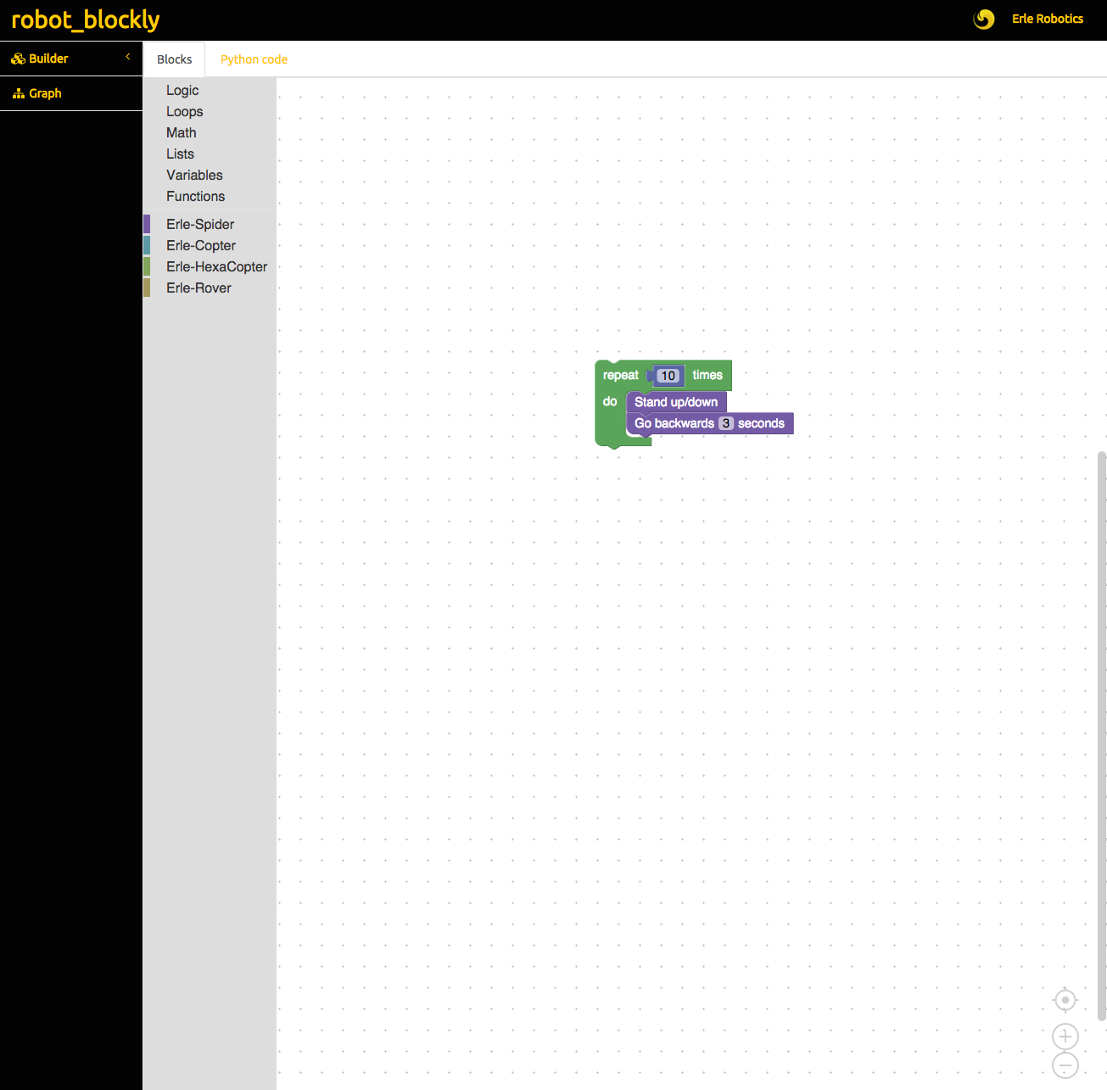Screen dimensions: 1107x1090
Task: Select the Stand up/down block
Action: (x=676, y=402)
